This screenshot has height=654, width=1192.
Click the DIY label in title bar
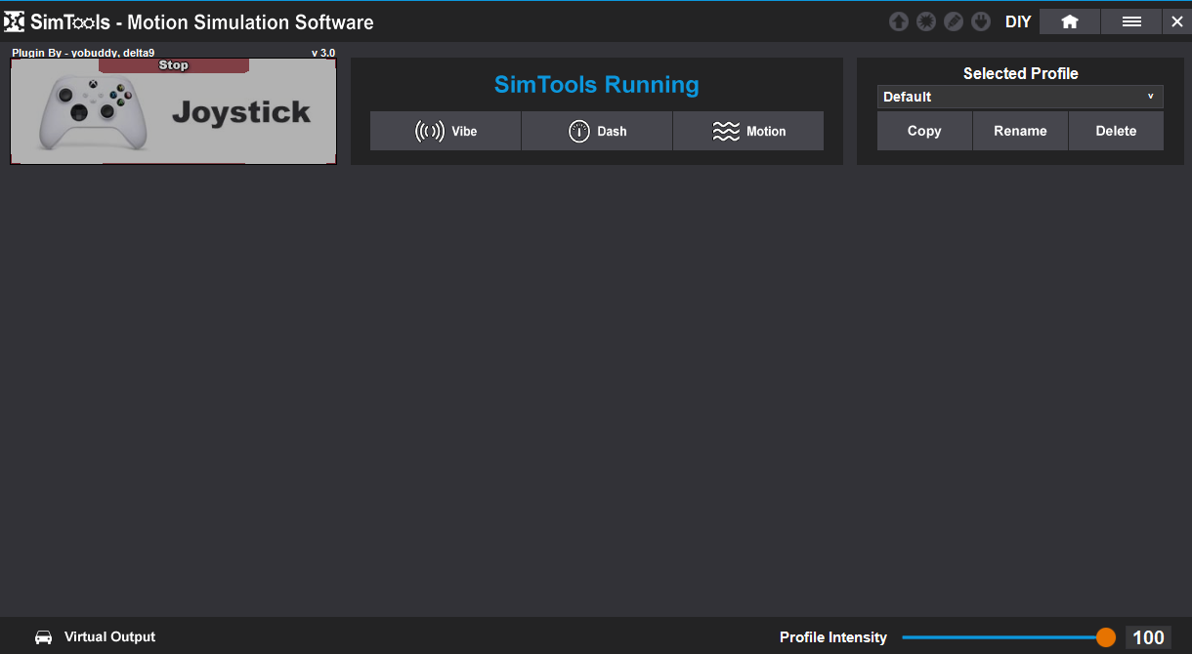pos(1018,21)
